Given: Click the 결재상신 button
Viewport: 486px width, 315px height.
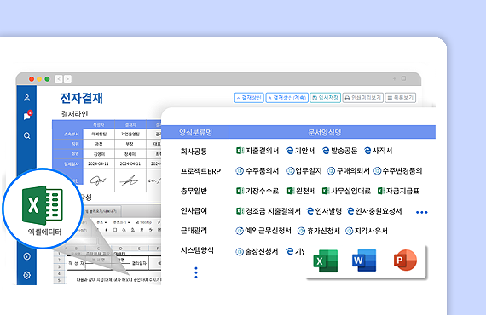Looking at the screenshot, I should (249, 98).
